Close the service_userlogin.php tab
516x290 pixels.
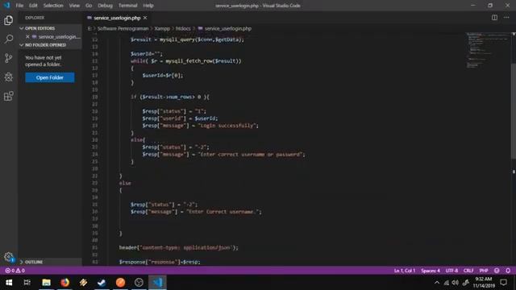tap(145, 18)
